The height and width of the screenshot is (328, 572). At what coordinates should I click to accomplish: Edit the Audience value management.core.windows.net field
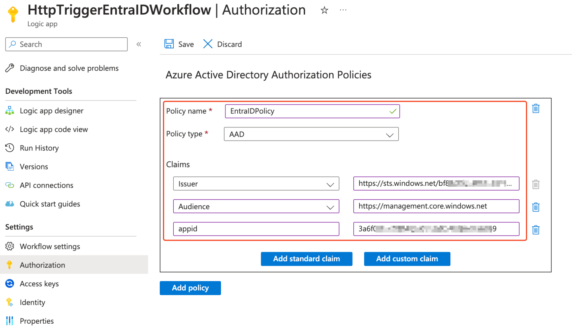[436, 206]
